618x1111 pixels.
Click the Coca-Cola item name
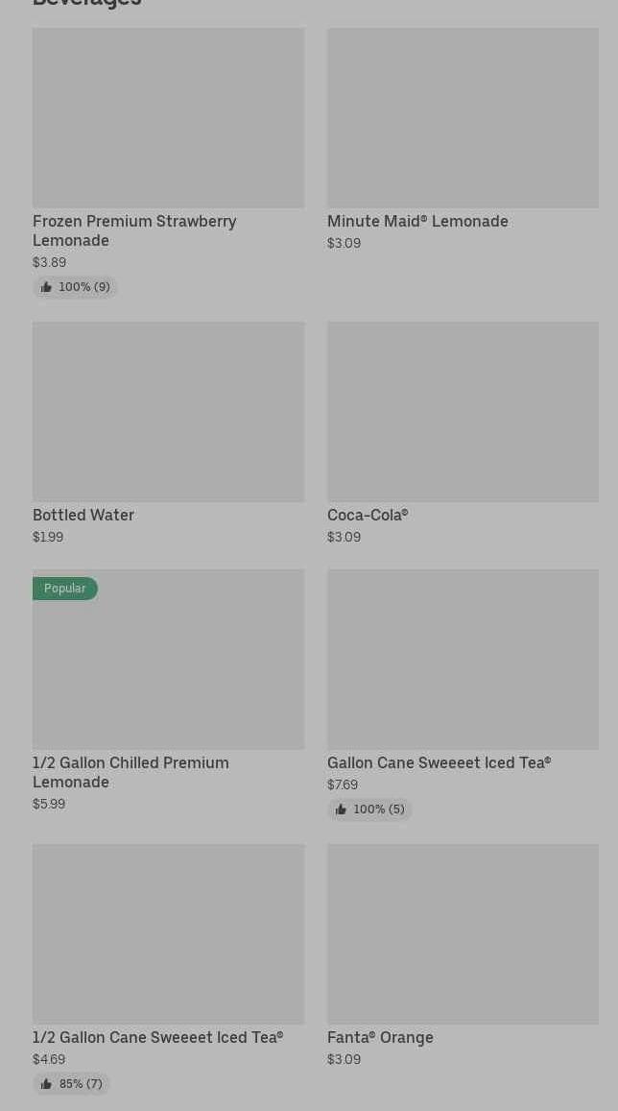pyautogui.click(x=368, y=515)
